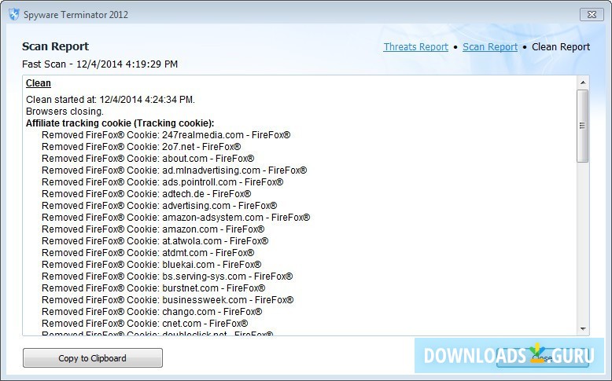Select the amazon-adsystem.com cookie entry

[175, 218]
